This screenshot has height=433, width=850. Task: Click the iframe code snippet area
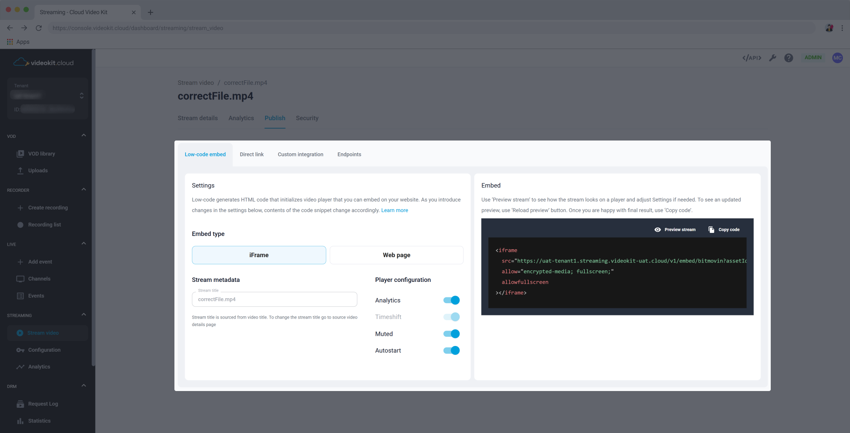pyautogui.click(x=617, y=273)
